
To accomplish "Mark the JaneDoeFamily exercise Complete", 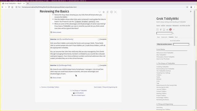I will click(x=98, y=39).
